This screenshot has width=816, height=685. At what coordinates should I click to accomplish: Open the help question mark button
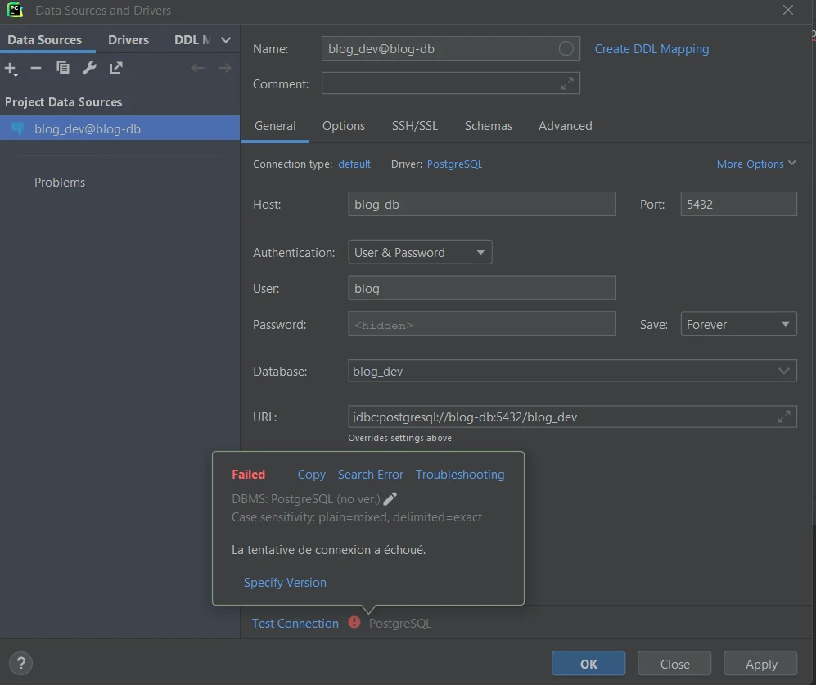(21, 663)
